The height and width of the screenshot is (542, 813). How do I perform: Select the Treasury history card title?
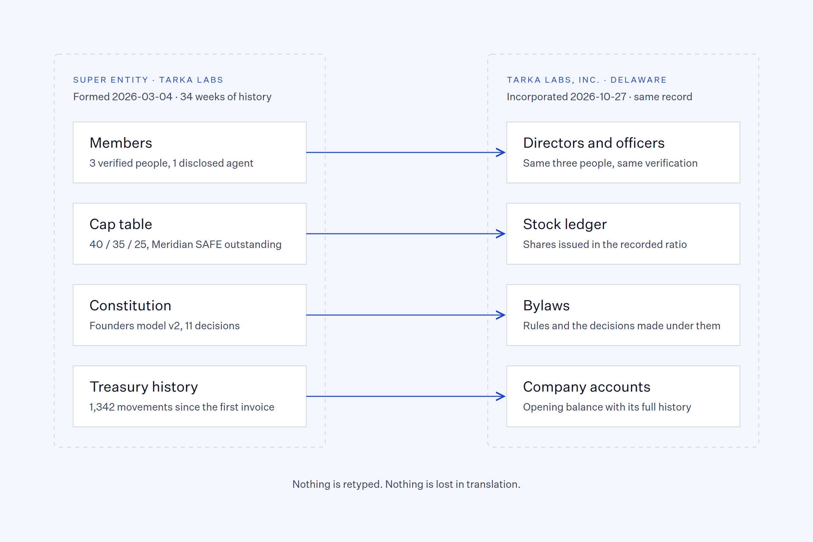(x=143, y=387)
